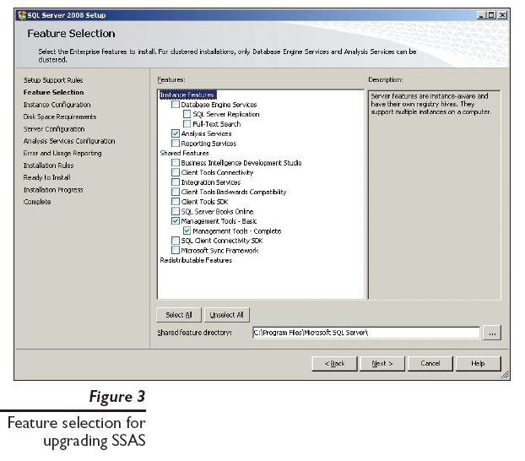This screenshot has height=461, width=525.
Task: Click Installation Rules step
Action: (x=49, y=165)
